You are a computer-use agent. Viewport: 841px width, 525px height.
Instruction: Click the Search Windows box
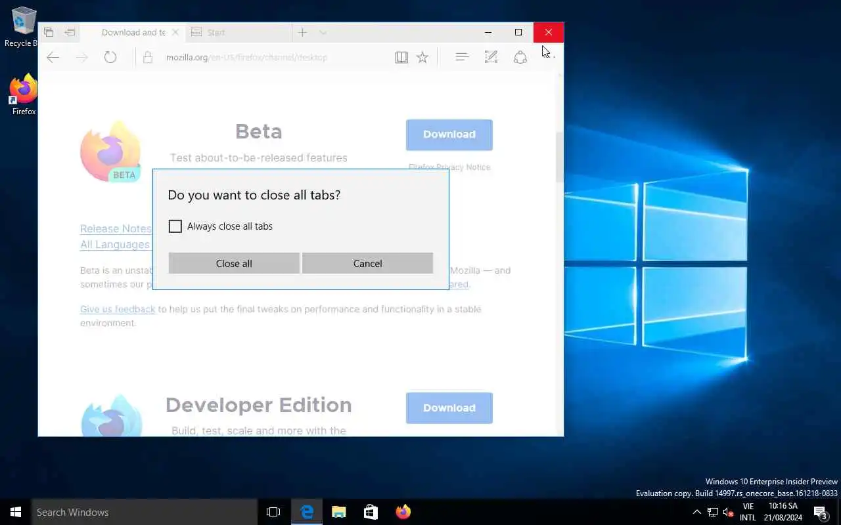pyautogui.click(x=145, y=512)
